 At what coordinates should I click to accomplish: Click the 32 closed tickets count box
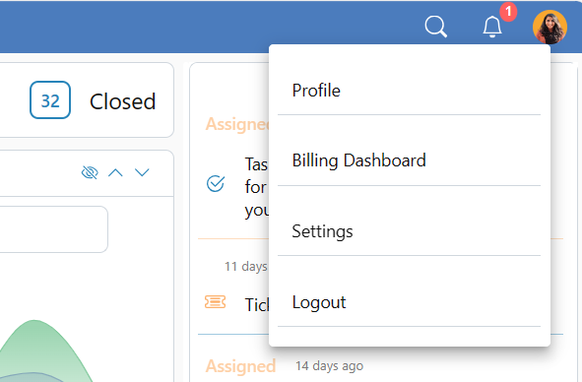click(50, 100)
